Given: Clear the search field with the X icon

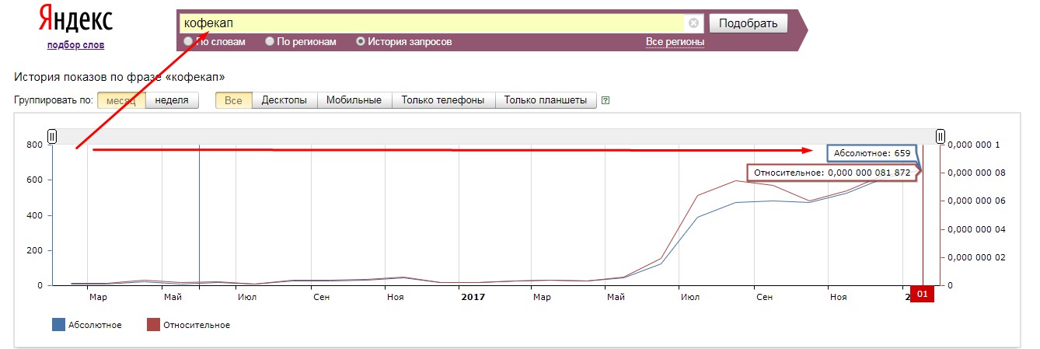Looking at the screenshot, I should pyautogui.click(x=693, y=23).
